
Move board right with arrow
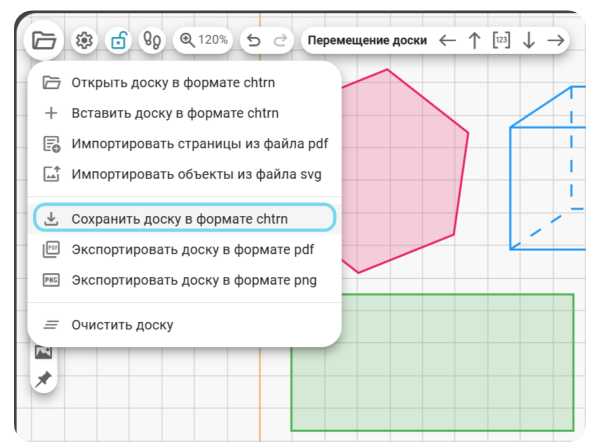click(x=555, y=40)
